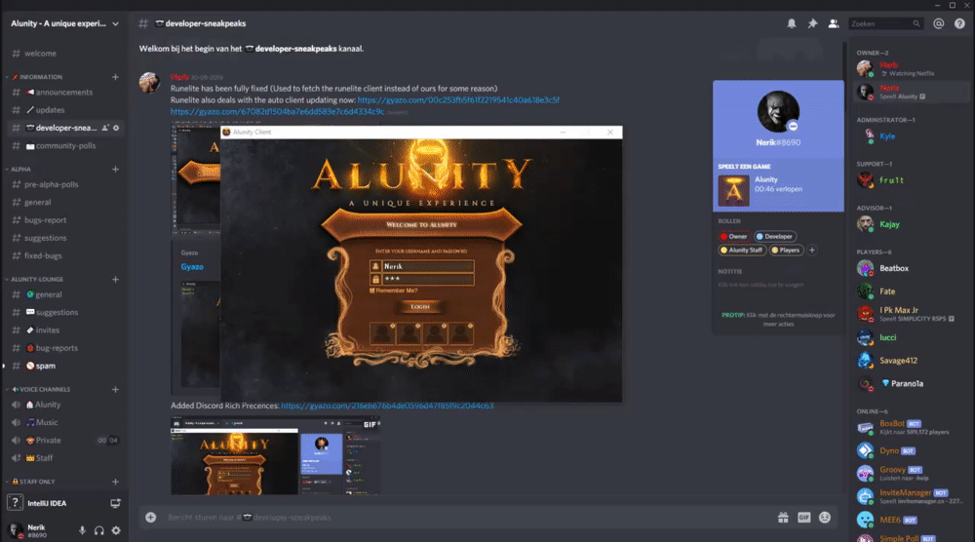The height and width of the screenshot is (542, 975).
Task: Mute microphone in user panel
Action: [82, 530]
